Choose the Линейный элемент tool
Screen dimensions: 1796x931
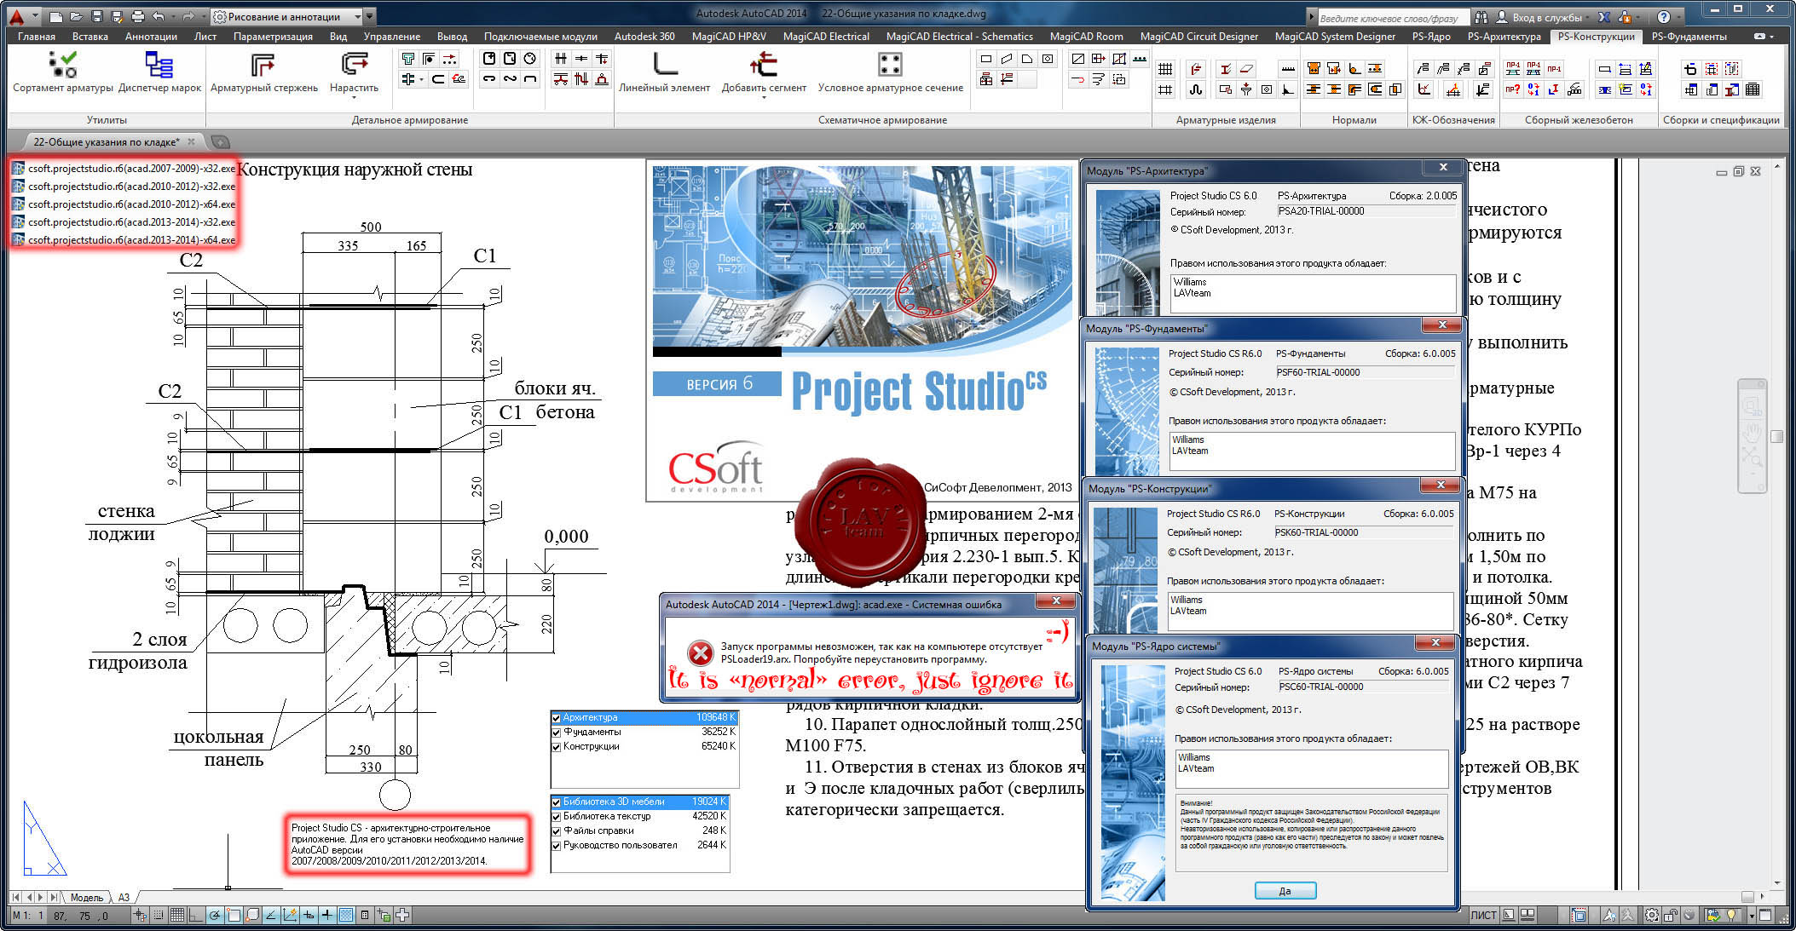click(x=664, y=72)
